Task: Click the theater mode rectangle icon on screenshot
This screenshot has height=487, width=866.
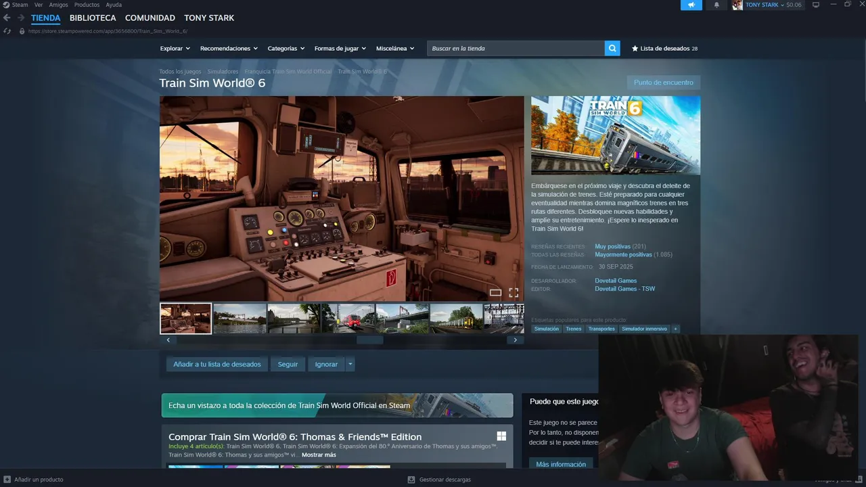Action: pos(495,293)
